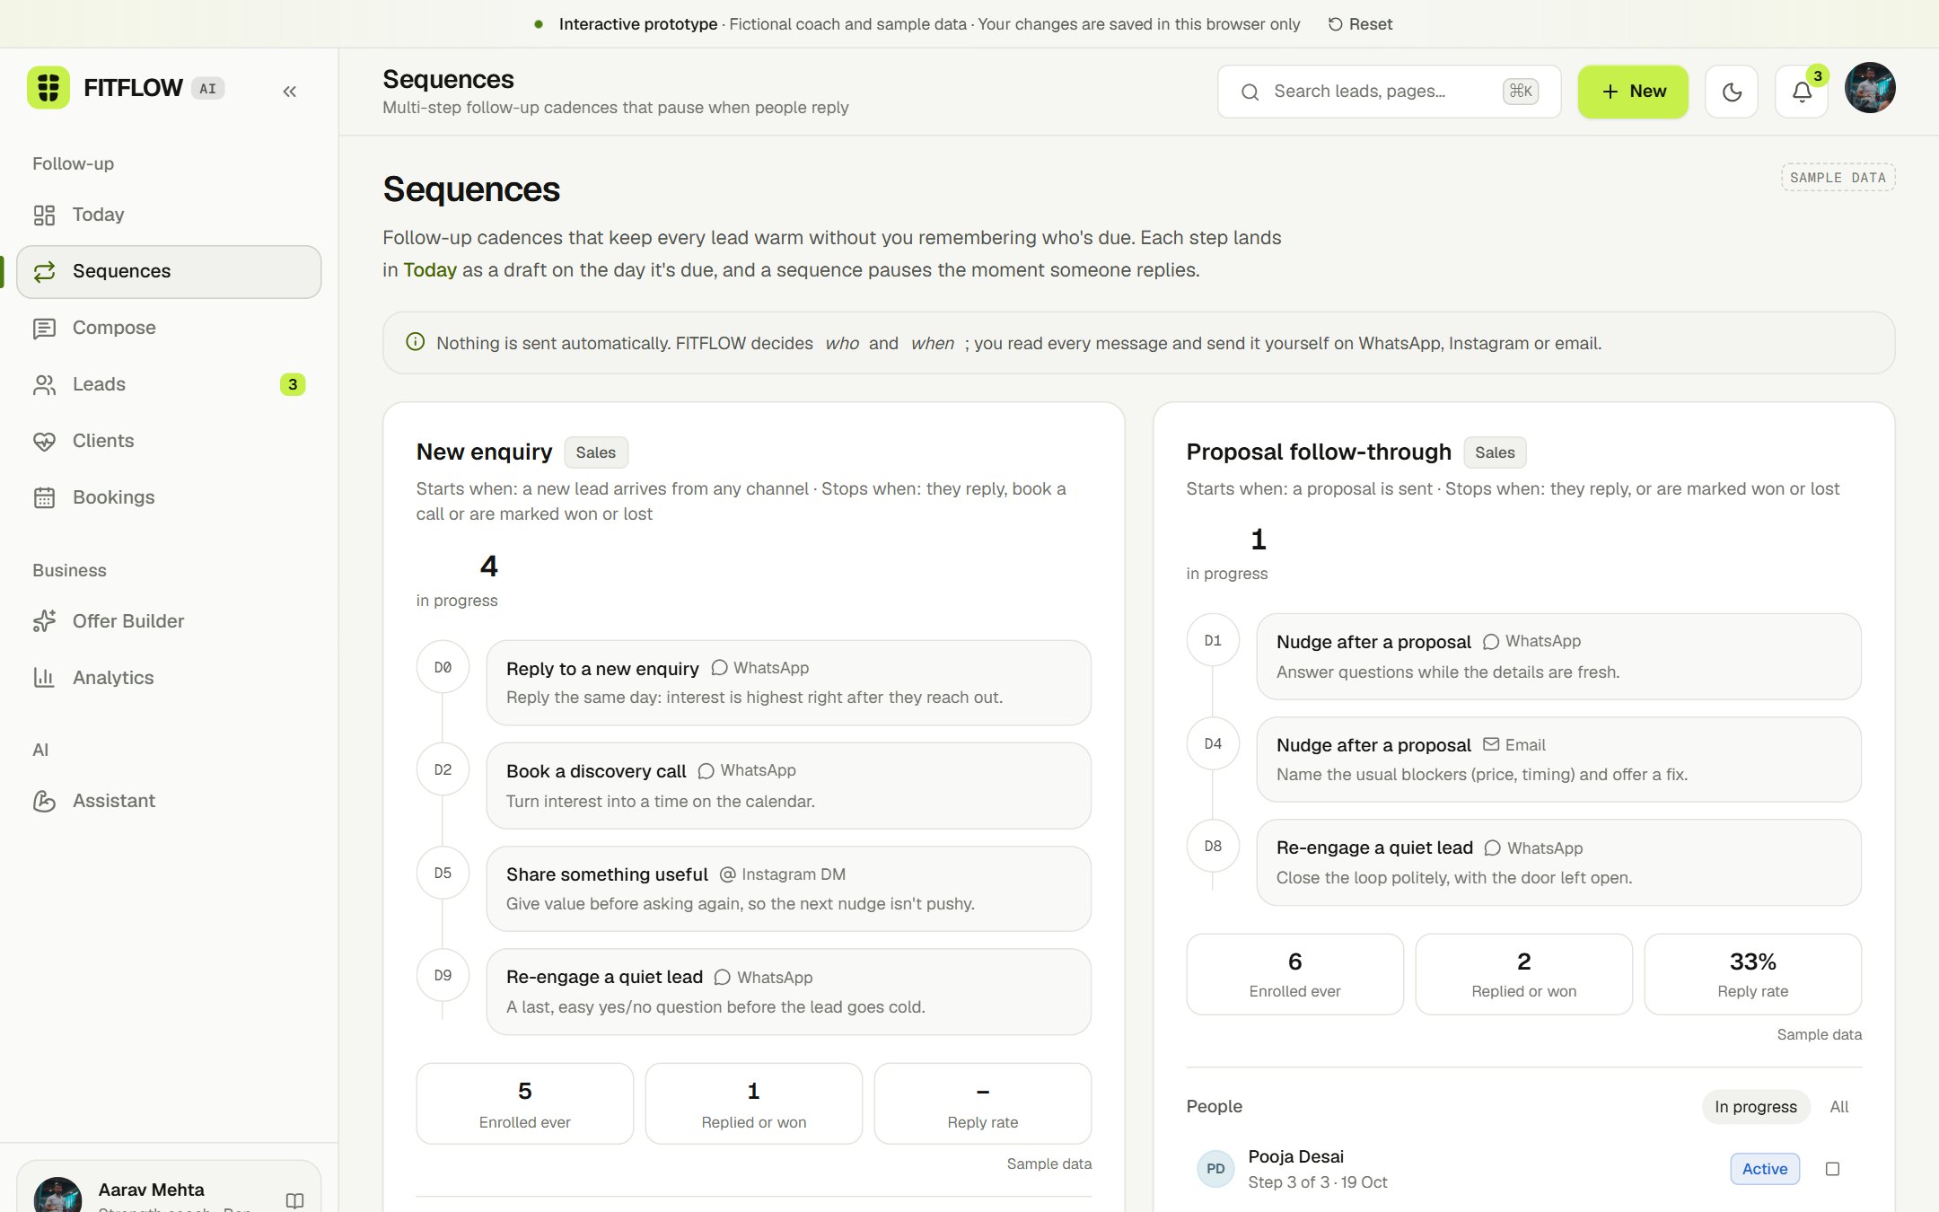This screenshot has width=1939, height=1212.
Task: Click the Leads badge showing 3
Action: tap(293, 384)
